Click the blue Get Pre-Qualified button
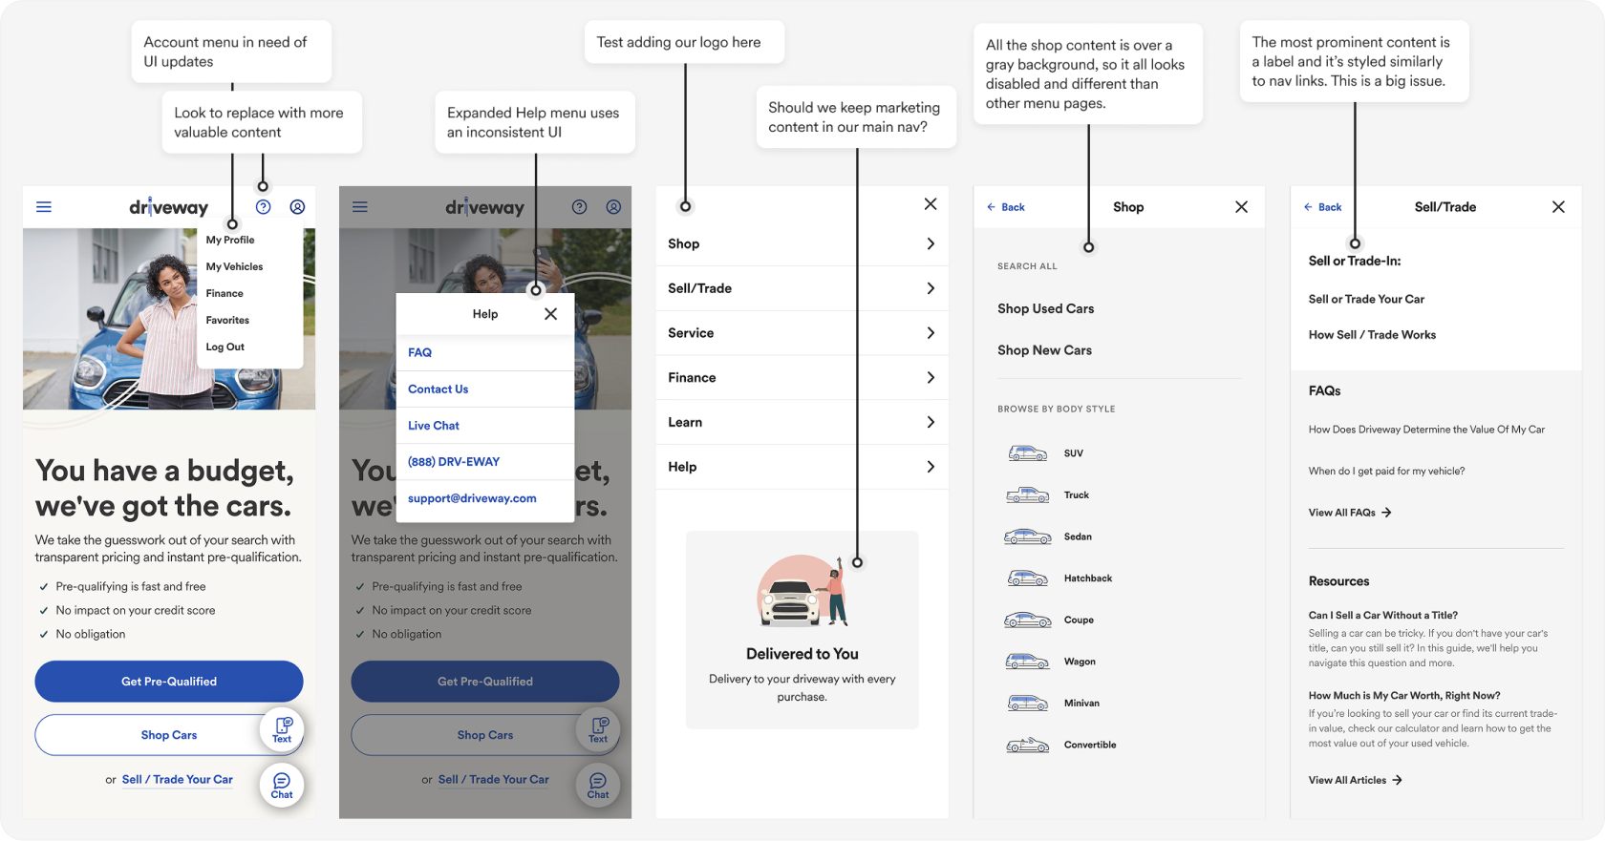The height and width of the screenshot is (841, 1605). tap(169, 682)
